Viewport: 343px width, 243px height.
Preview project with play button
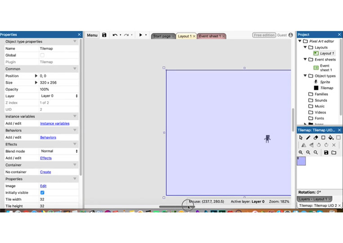[140, 35]
